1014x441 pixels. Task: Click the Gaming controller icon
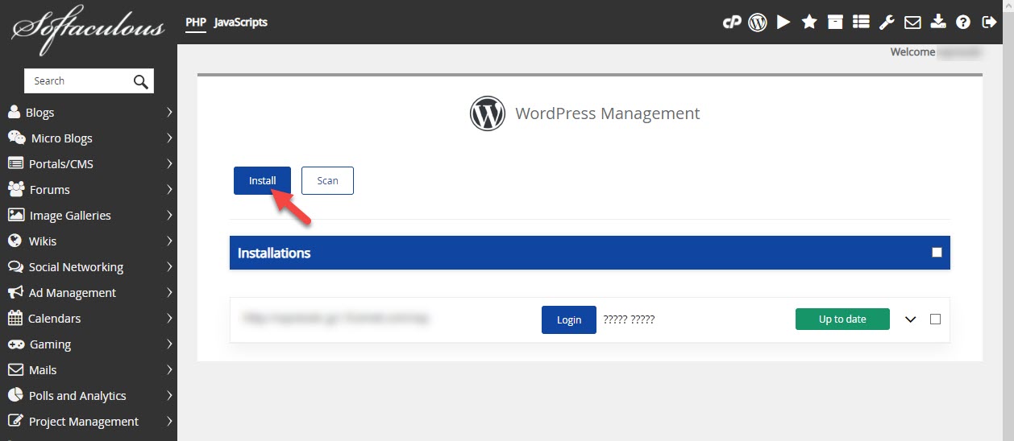(15, 344)
